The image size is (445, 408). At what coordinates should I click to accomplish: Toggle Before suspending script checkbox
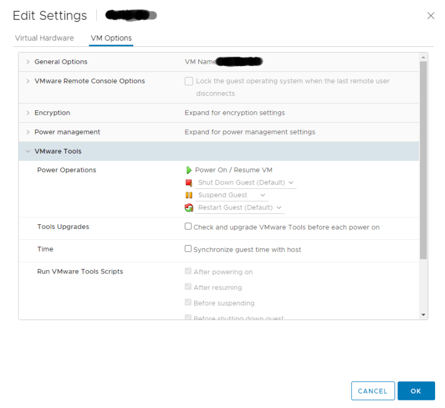click(x=188, y=303)
